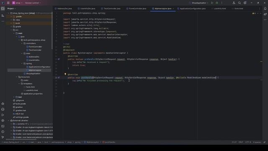Image resolution: width=268 pixels, height=151 pixels.
Task: Open the Version control dropdown
Action: pyautogui.click(x=33, y=3)
